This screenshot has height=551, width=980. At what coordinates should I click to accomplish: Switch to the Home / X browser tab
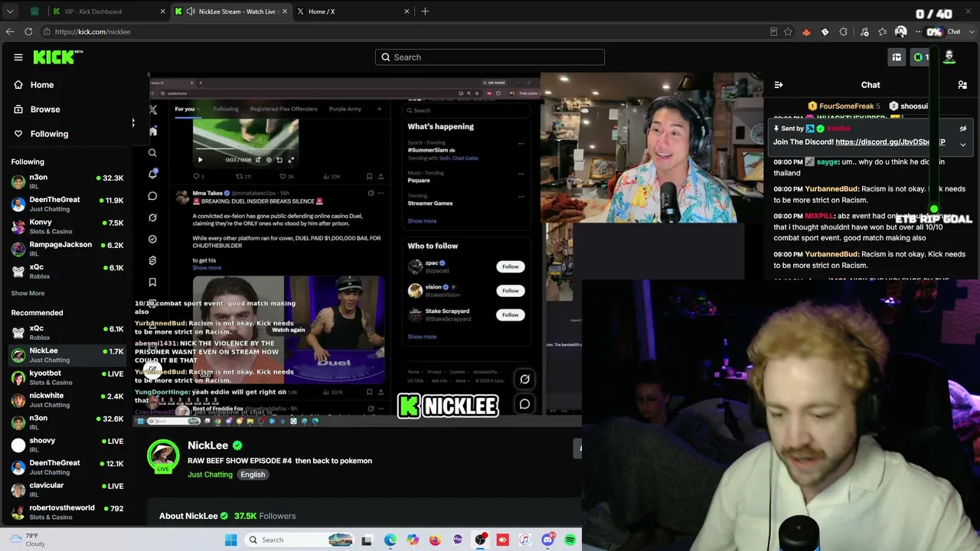352,11
